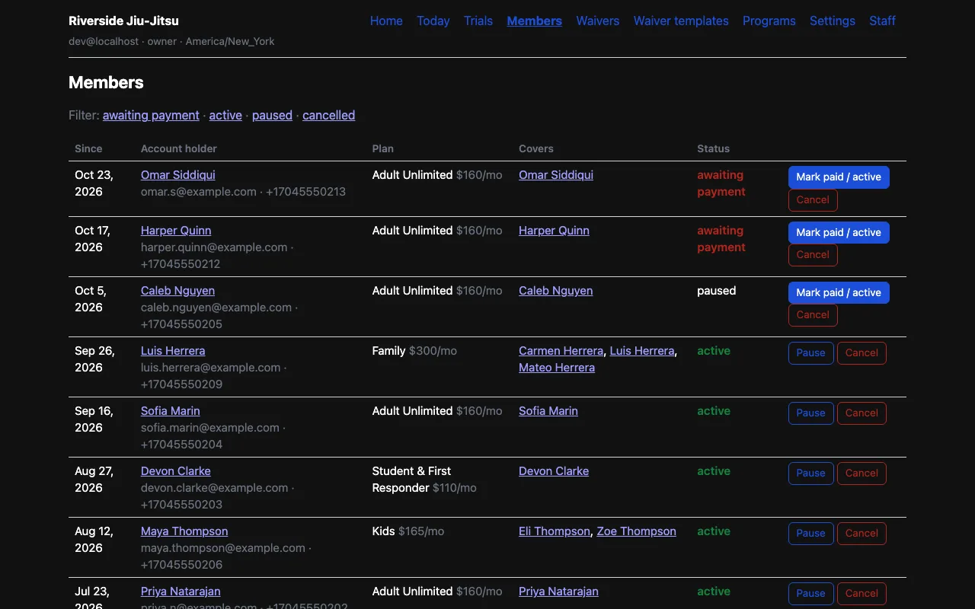Screen dimensions: 975x609
Task: Open the Trials section
Action: point(478,21)
